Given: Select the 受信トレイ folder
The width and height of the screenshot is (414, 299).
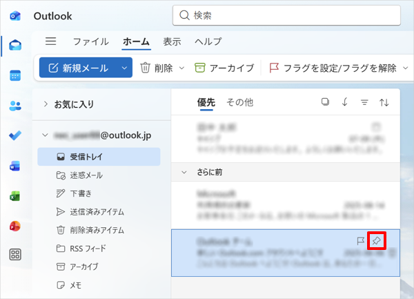Looking at the screenshot, I should coord(99,157).
